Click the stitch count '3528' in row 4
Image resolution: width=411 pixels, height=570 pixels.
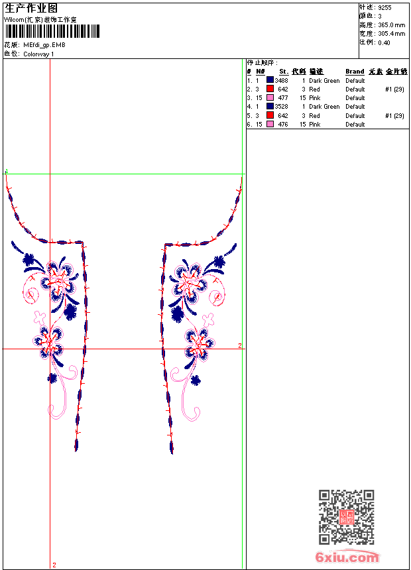(281, 107)
